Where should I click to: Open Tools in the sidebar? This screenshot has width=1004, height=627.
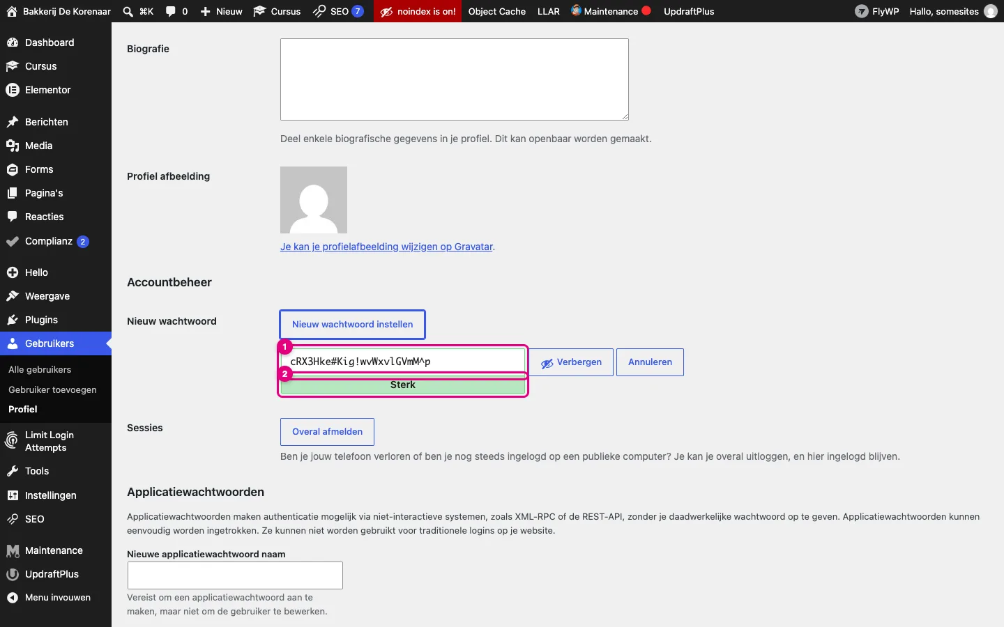click(x=56, y=471)
